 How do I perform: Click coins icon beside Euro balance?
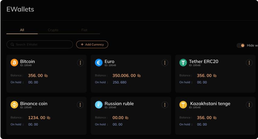click(x=139, y=76)
